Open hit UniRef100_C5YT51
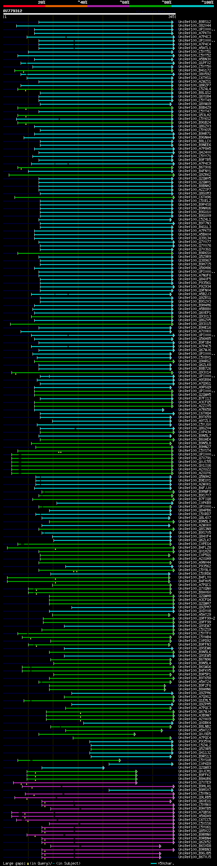Viewport: 217px width, 866px height. point(195,52)
